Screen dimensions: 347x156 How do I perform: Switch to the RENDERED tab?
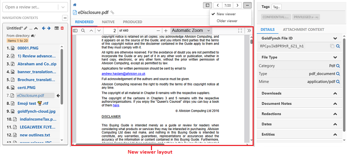84,22
